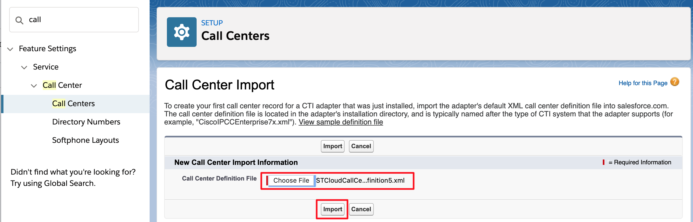The image size is (693, 222).
Task: Click the top Import button
Action: tap(332, 146)
